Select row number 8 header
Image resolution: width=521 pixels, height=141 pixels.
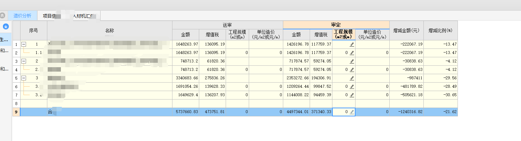coord(16,103)
